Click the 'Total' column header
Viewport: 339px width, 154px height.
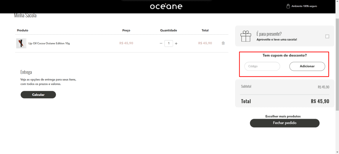205,30
